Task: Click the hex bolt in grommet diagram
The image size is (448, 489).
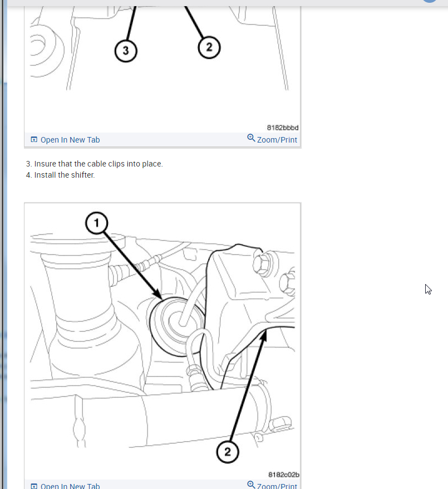Action: [262, 264]
